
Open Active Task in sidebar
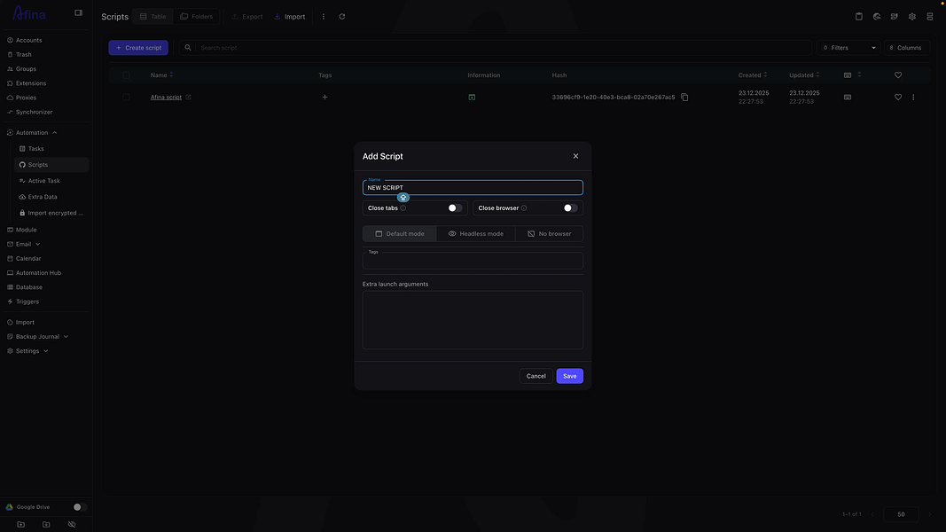51,181
